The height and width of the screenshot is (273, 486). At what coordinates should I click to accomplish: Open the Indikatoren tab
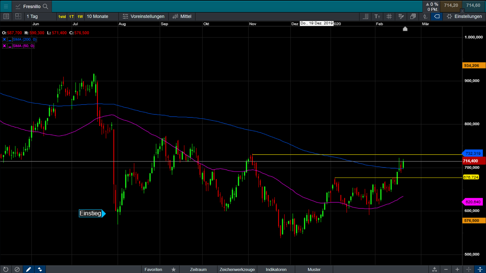(x=276, y=269)
